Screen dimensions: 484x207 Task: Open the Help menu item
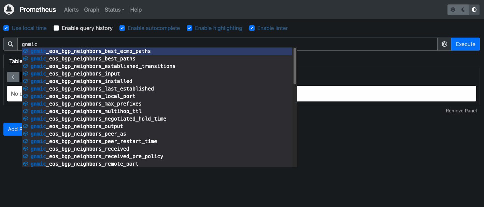[x=136, y=10]
